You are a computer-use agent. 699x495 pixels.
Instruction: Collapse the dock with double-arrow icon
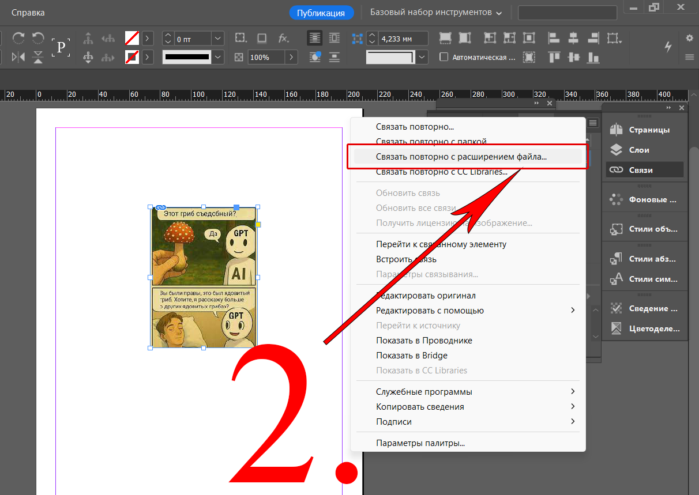[x=669, y=108]
